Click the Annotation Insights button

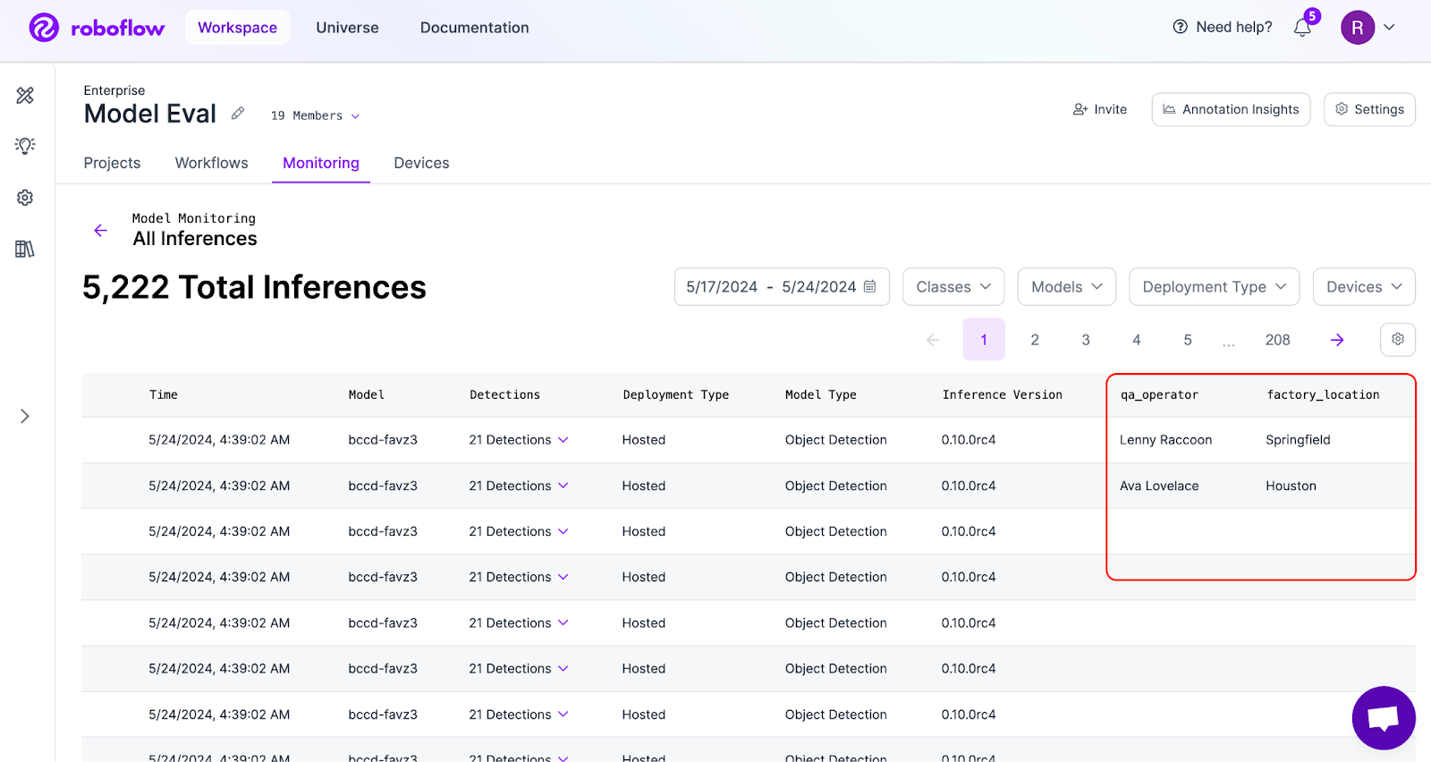[x=1231, y=109]
